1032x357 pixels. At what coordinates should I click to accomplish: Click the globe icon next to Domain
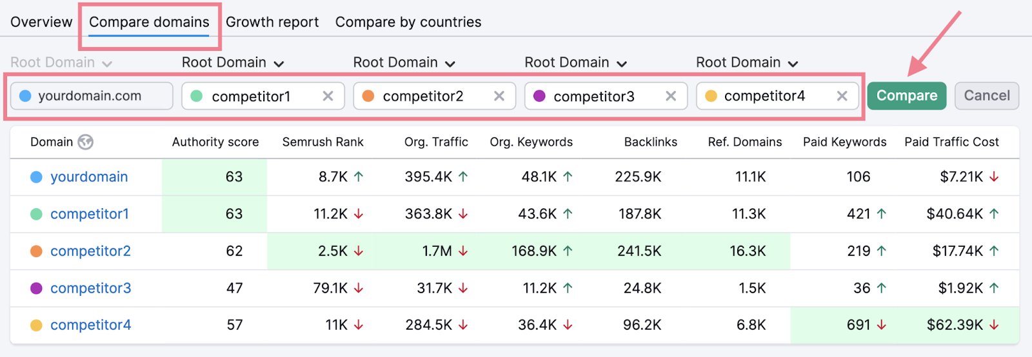(85, 142)
